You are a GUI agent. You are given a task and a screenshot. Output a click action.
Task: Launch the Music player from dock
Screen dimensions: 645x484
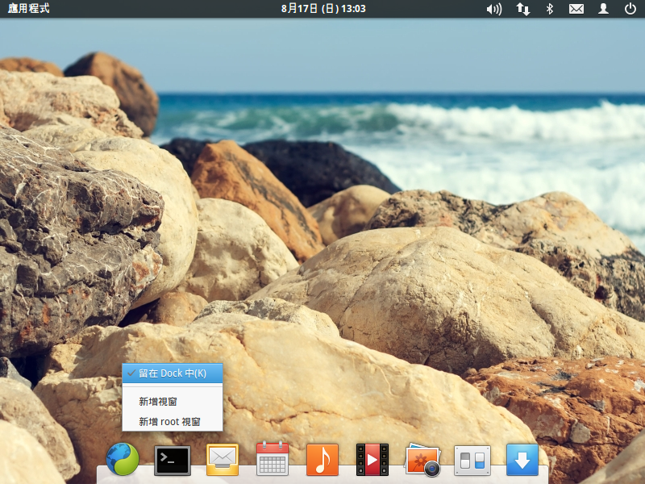322,459
